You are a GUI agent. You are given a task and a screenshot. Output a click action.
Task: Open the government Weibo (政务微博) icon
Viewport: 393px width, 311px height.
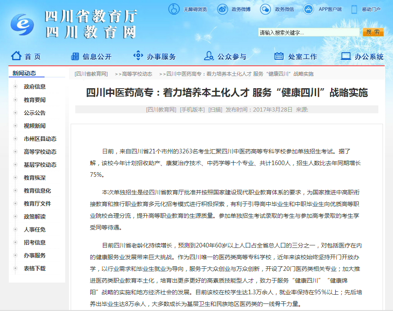click(222, 9)
